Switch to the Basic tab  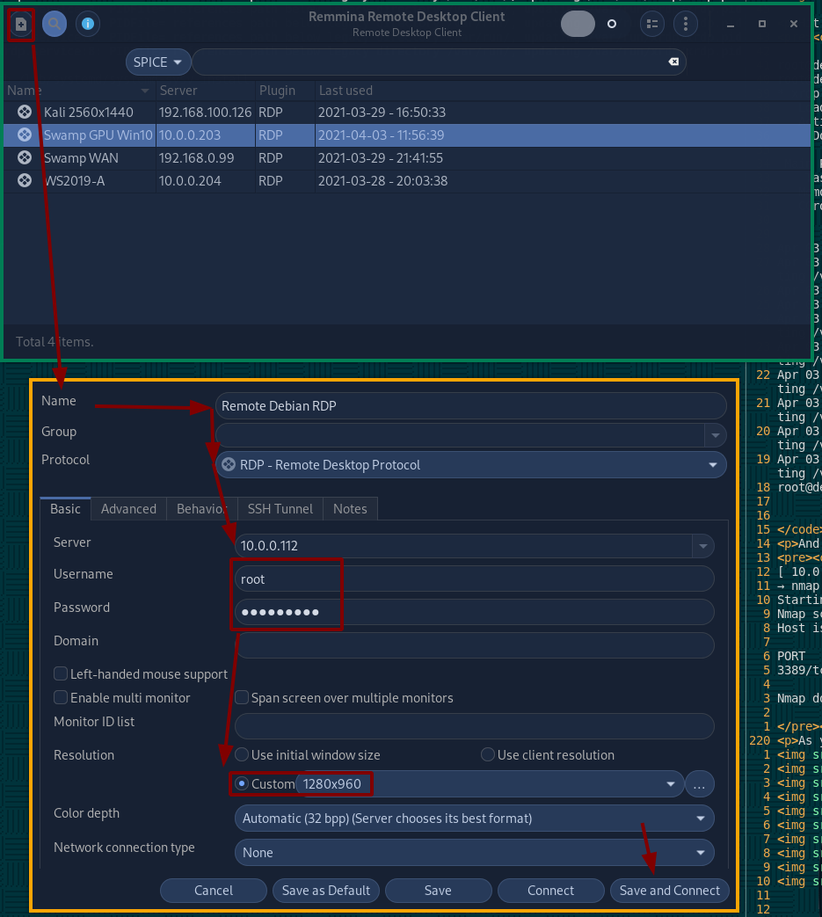tap(65, 509)
